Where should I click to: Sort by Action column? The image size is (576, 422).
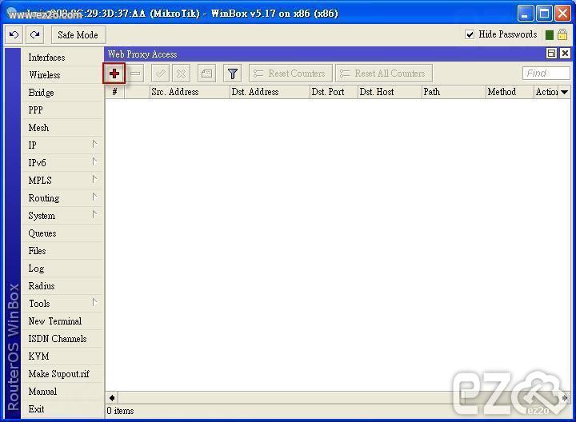pyautogui.click(x=546, y=92)
